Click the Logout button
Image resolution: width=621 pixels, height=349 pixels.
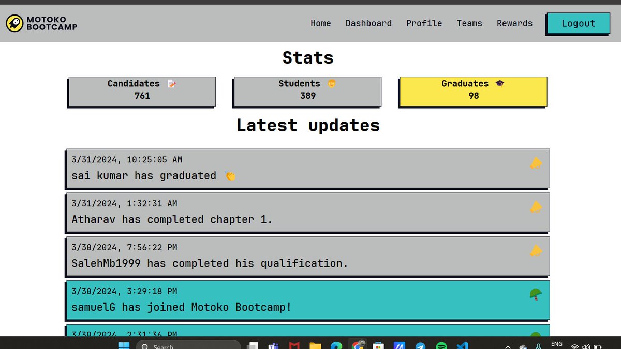tap(578, 24)
